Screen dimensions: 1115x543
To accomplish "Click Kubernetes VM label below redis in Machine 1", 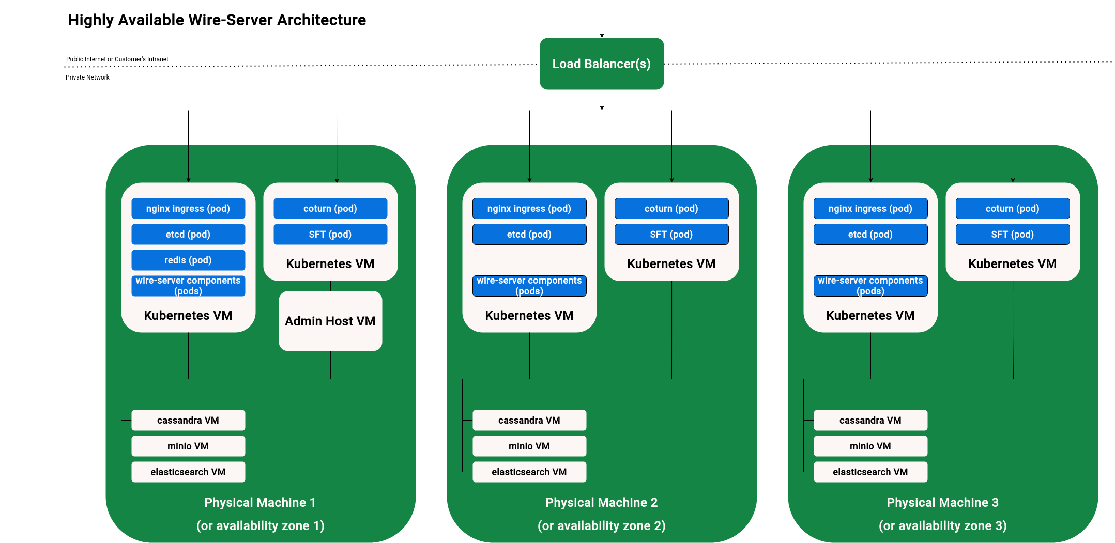I will point(188,315).
